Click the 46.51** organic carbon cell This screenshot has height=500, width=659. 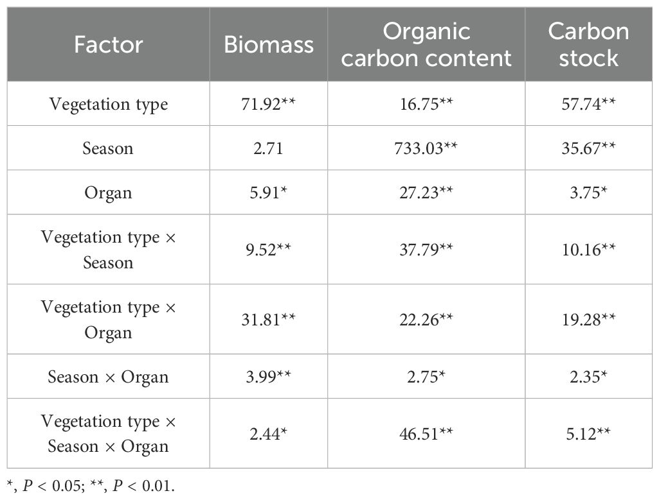(x=426, y=433)
